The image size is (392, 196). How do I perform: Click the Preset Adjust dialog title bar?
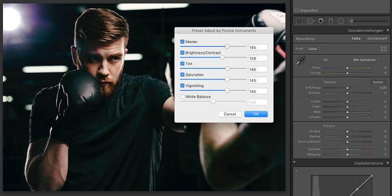224,30
